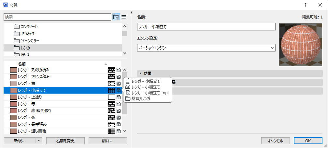Click hatch pattern icon for レンガ - 古
The height and width of the screenshot is (148, 328).
click(x=111, y=84)
